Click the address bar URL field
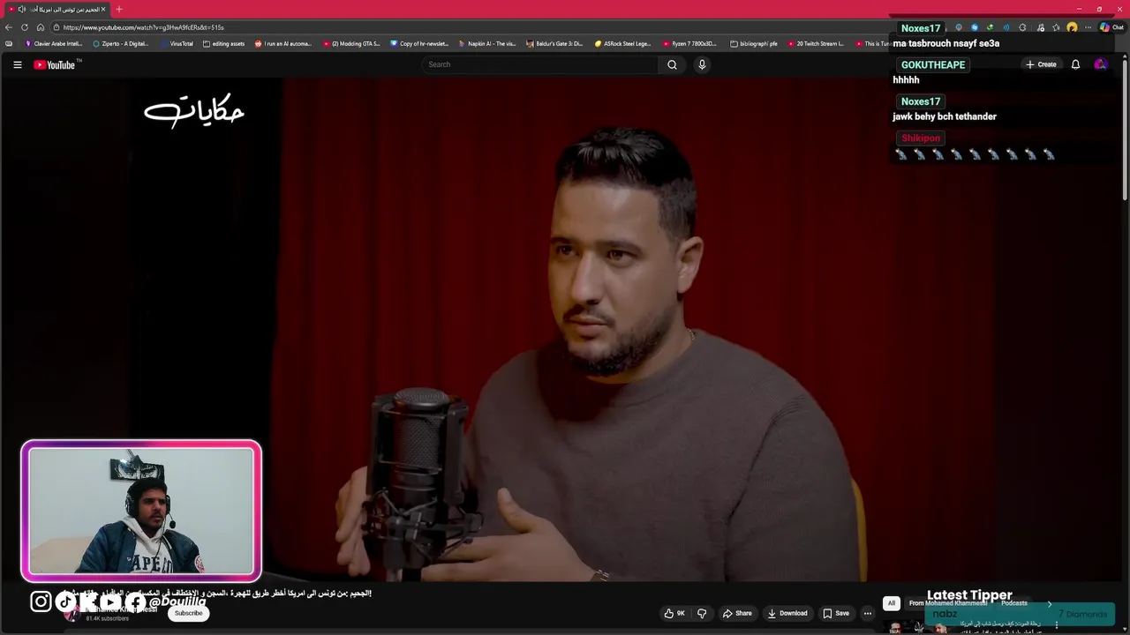This screenshot has height=635, width=1130. click(468, 27)
